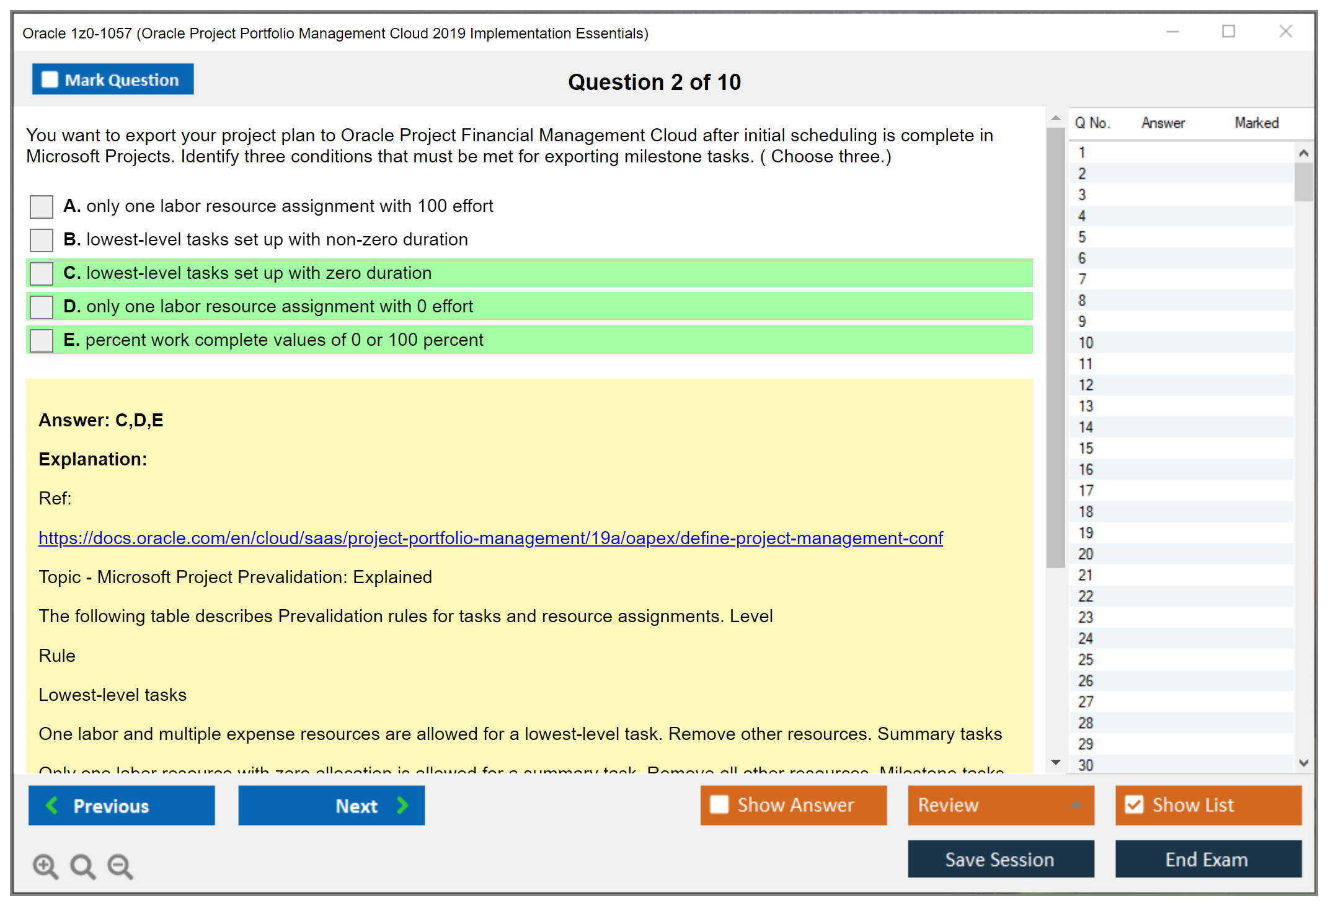1333x911 pixels.
Task: Check answer option E checkbox
Action: (40, 340)
